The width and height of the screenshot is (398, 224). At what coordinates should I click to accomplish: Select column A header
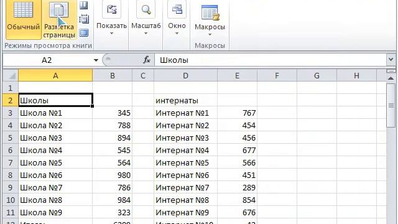coord(55,76)
